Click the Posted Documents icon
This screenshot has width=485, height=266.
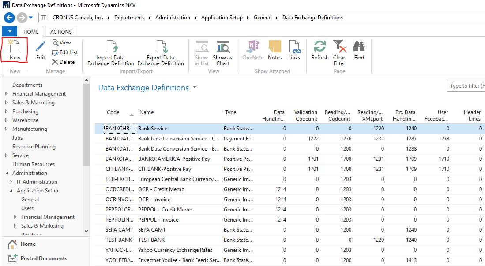coord(12,259)
